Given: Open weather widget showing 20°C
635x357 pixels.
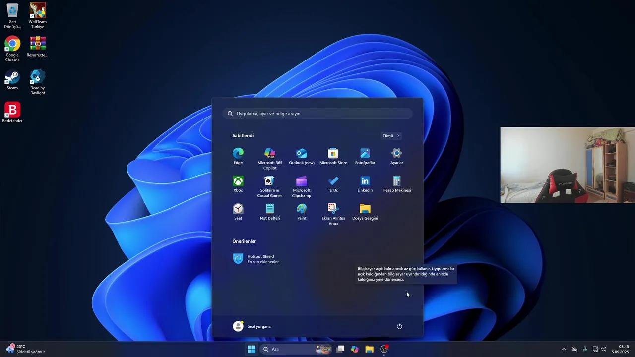Looking at the screenshot, I should pos(25,349).
